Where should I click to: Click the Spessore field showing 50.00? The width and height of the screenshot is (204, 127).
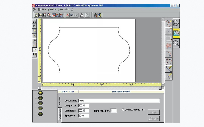point(84,116)
